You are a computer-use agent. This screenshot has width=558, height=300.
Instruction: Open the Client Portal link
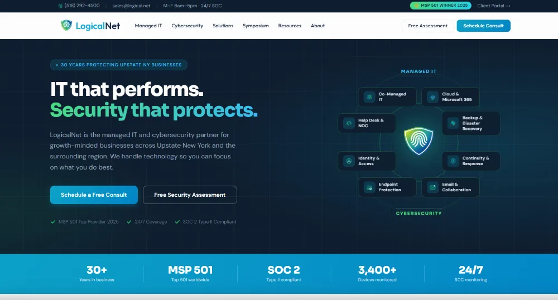494,6
